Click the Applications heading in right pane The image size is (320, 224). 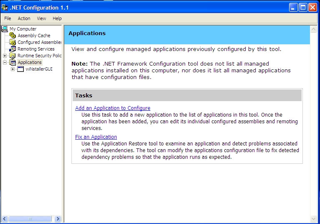(x=87, y=33)
